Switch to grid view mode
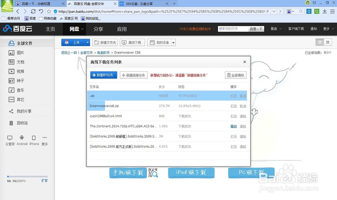This screenshot has height=200, width=337. [328, 42]
